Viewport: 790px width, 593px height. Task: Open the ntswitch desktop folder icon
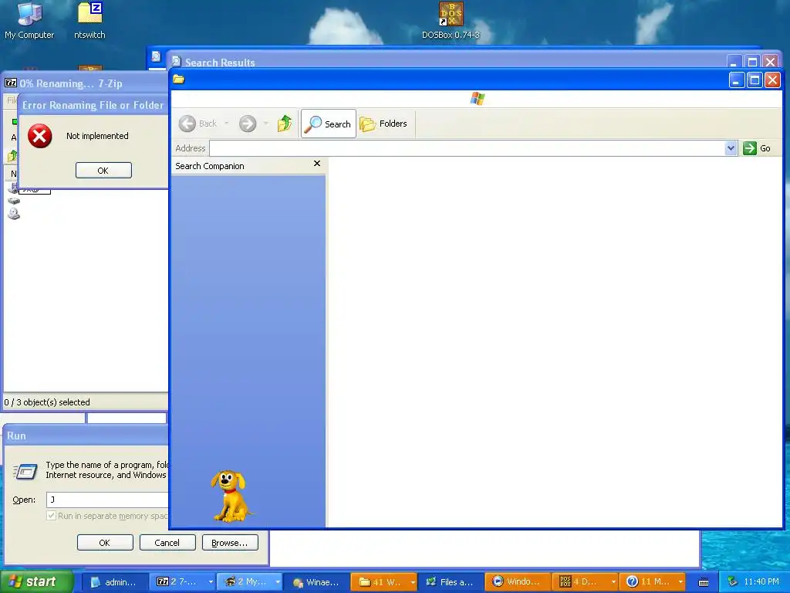(89, 21)
